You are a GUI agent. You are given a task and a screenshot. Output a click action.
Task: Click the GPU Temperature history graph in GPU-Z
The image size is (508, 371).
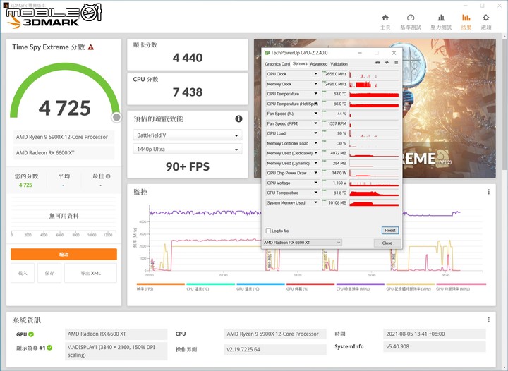click(374, 94)
